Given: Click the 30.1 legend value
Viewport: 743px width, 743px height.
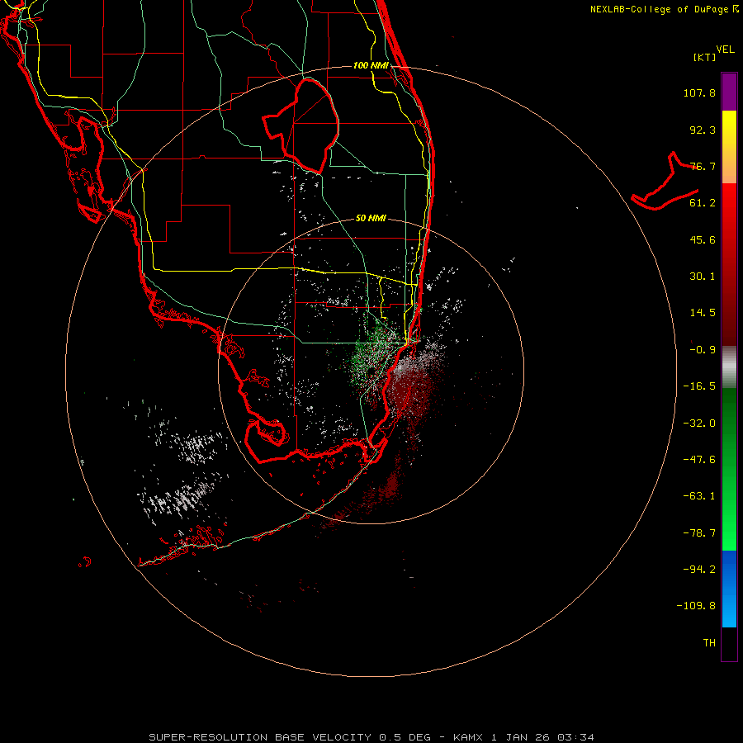Looking at the screenshot, I should point(703,277).
